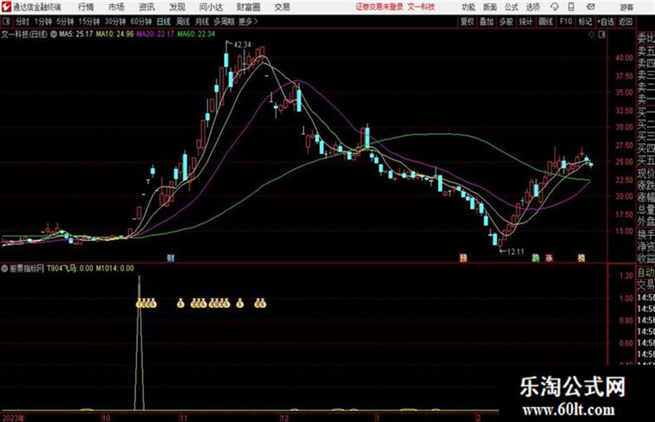Click the 财 event marker on chart
The height and width of the screenshot is (422, 655).
click(x=171, y=258)
